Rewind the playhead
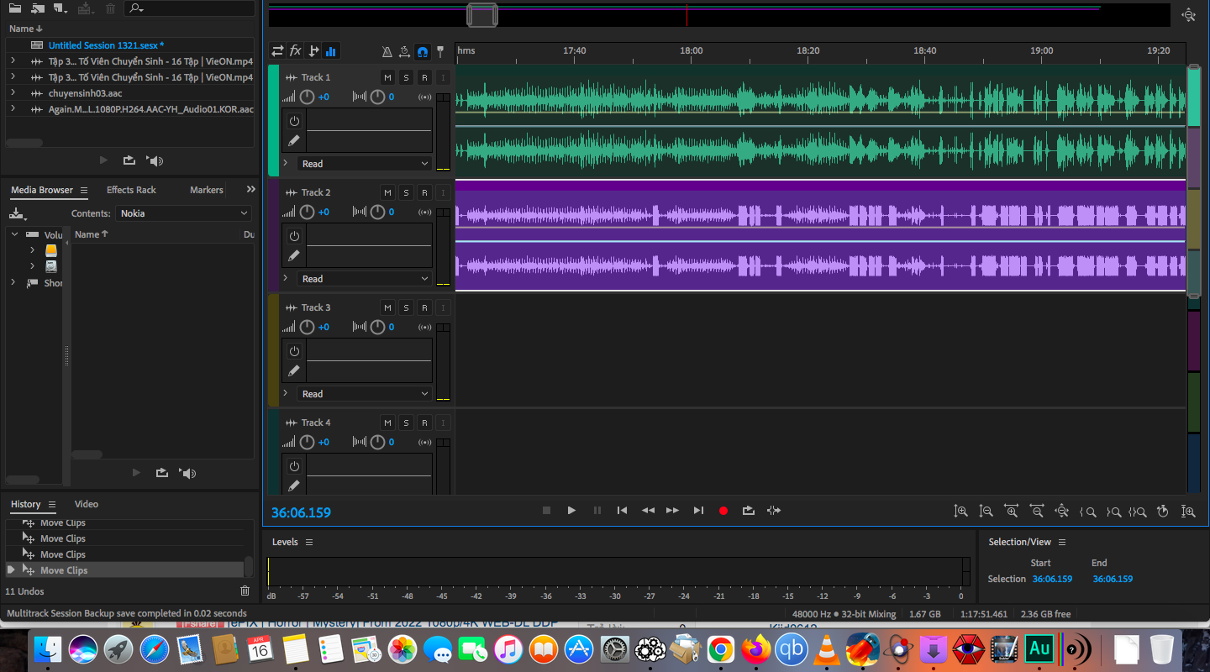1210x672 pixels. pyautogui.click(x=648, y=510)
